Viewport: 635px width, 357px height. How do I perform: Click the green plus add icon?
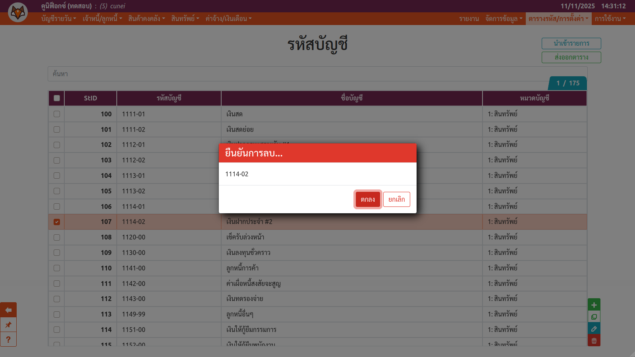click(594, 305)
